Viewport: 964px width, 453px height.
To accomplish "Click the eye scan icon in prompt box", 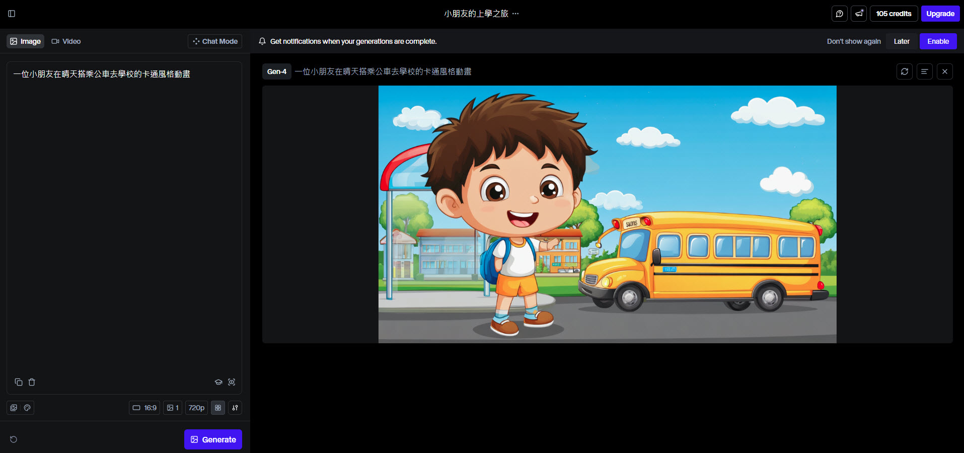I will (232, 382).
